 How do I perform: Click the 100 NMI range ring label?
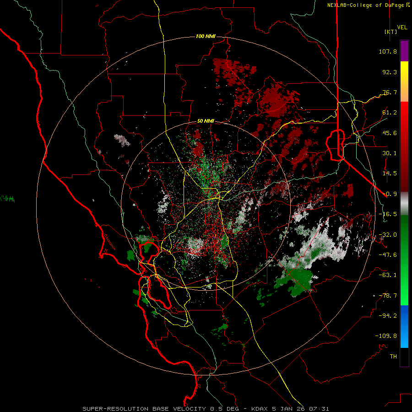pyautogui.click(x=206, y=36)
